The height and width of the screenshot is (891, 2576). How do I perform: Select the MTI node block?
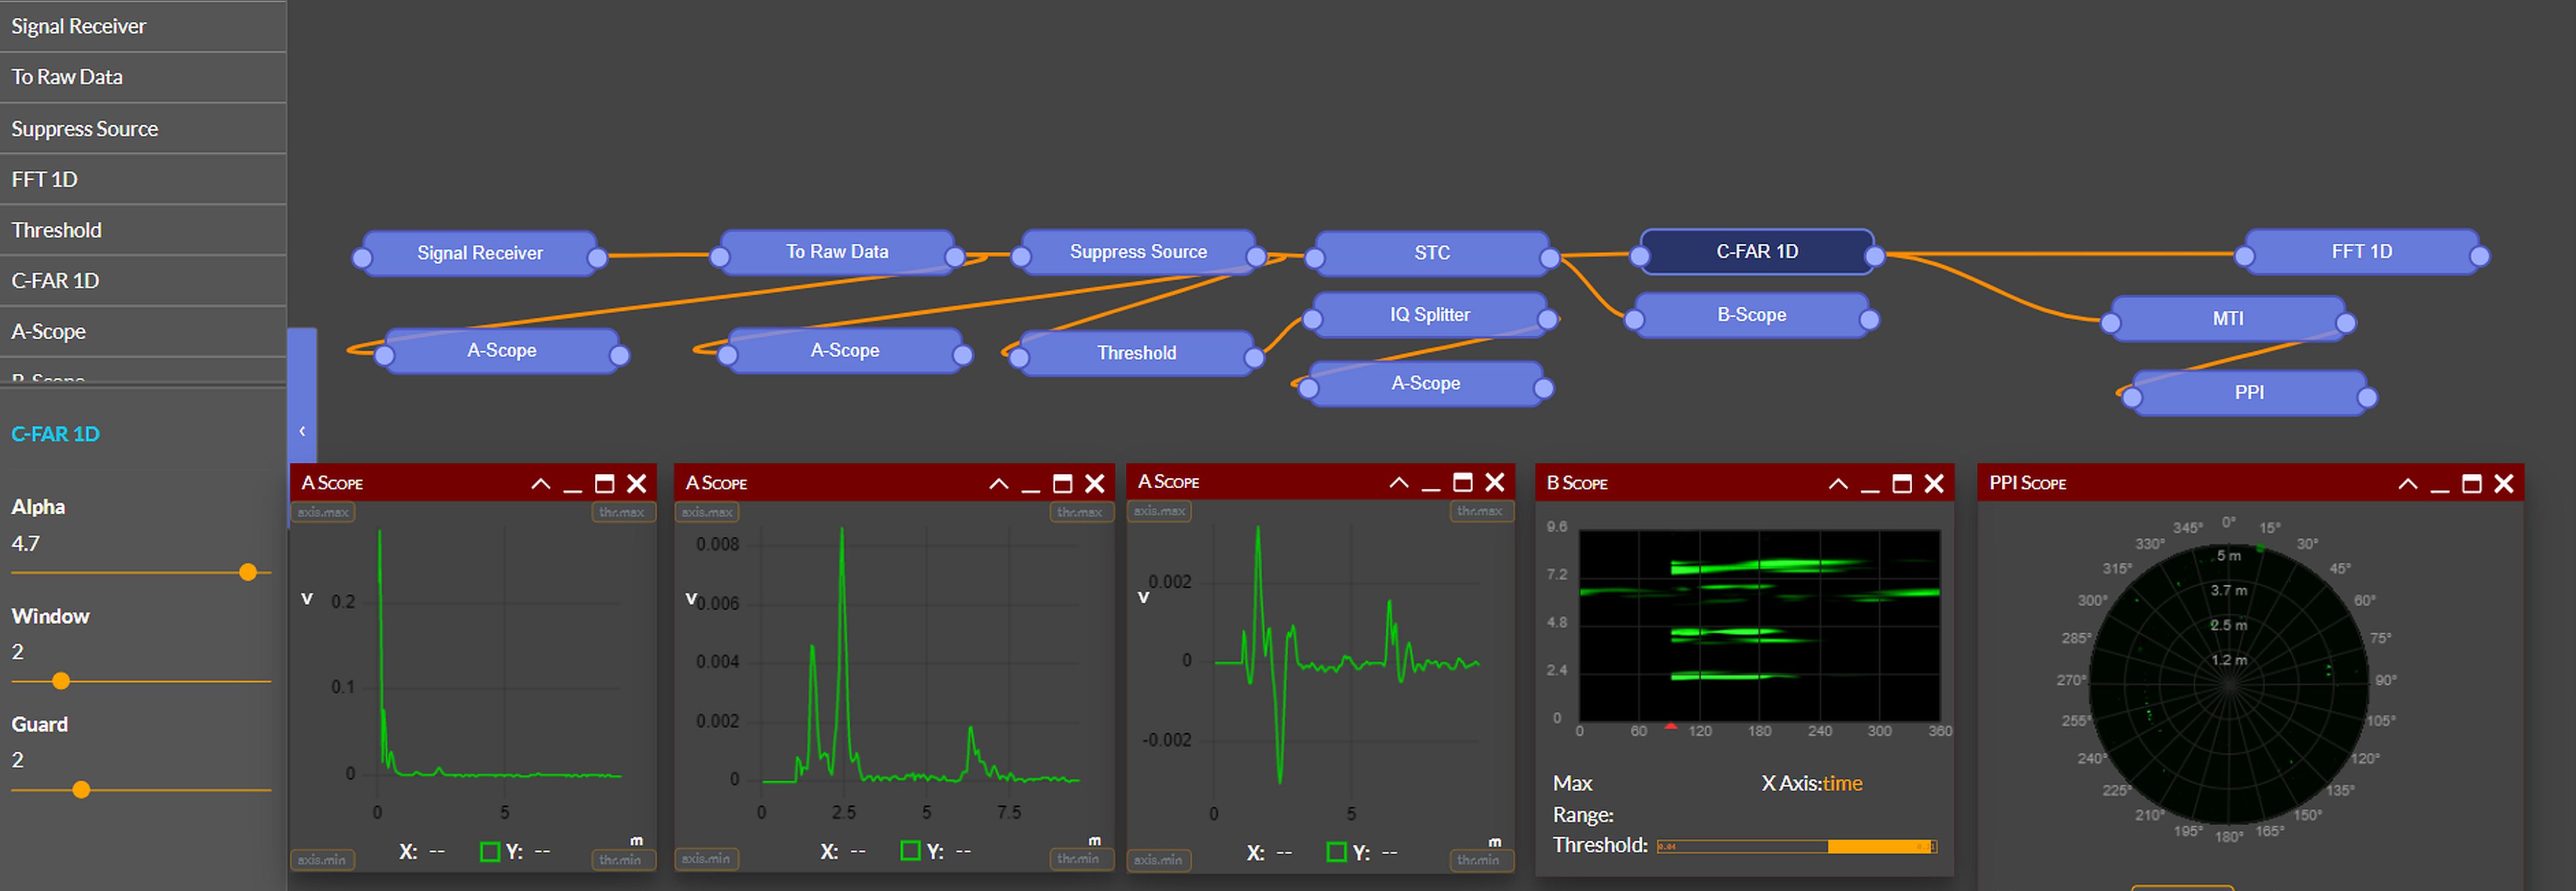coord(2227,319)
